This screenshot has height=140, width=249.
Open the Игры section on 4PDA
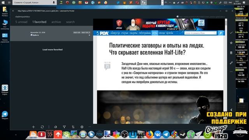click(155, 33)
